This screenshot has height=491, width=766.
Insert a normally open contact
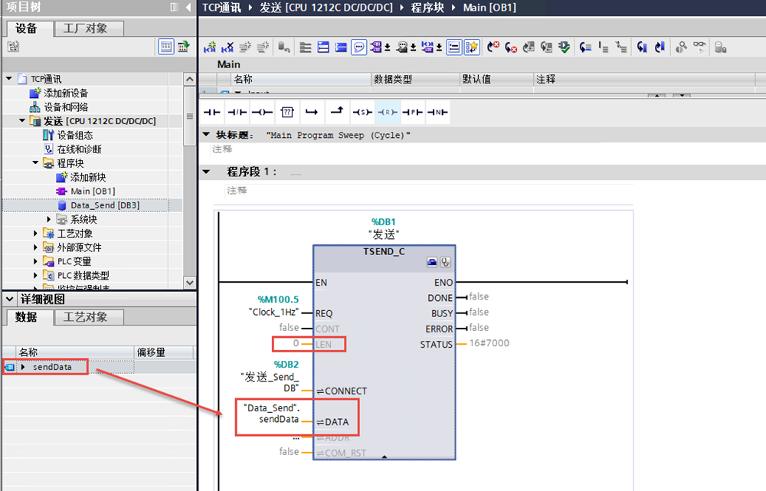click(x=212, y=113)
